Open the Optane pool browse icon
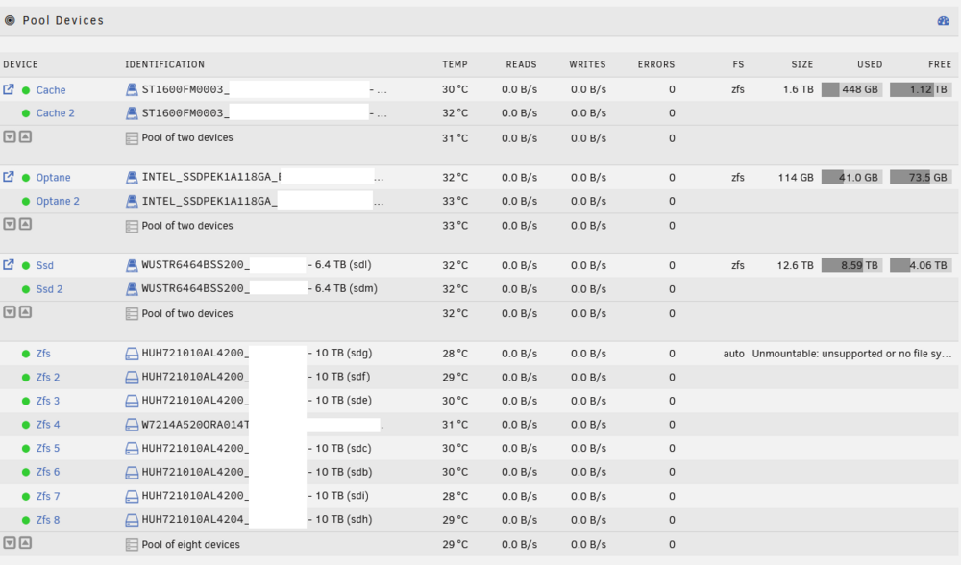 9,177
